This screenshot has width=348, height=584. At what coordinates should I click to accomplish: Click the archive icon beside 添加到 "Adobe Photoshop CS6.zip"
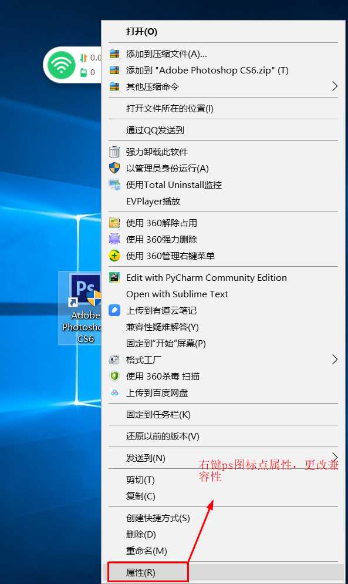coord(114,70)
